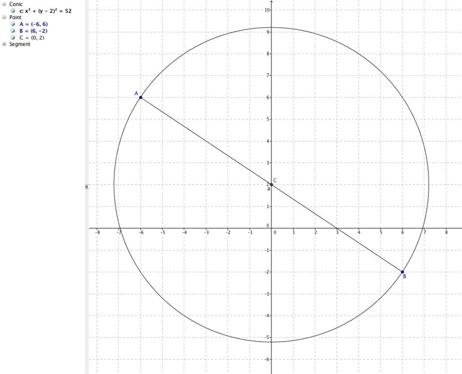Click the label A beside the point
Screen dimensions: 462x374
coord(136,94)
